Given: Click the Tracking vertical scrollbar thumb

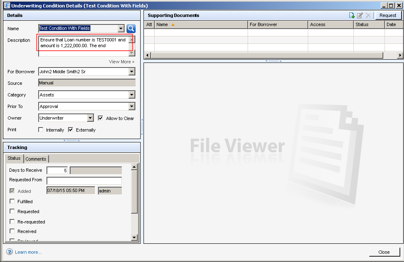Looking at the screenshot, I should pyautogui.click(x=134, y=192).
